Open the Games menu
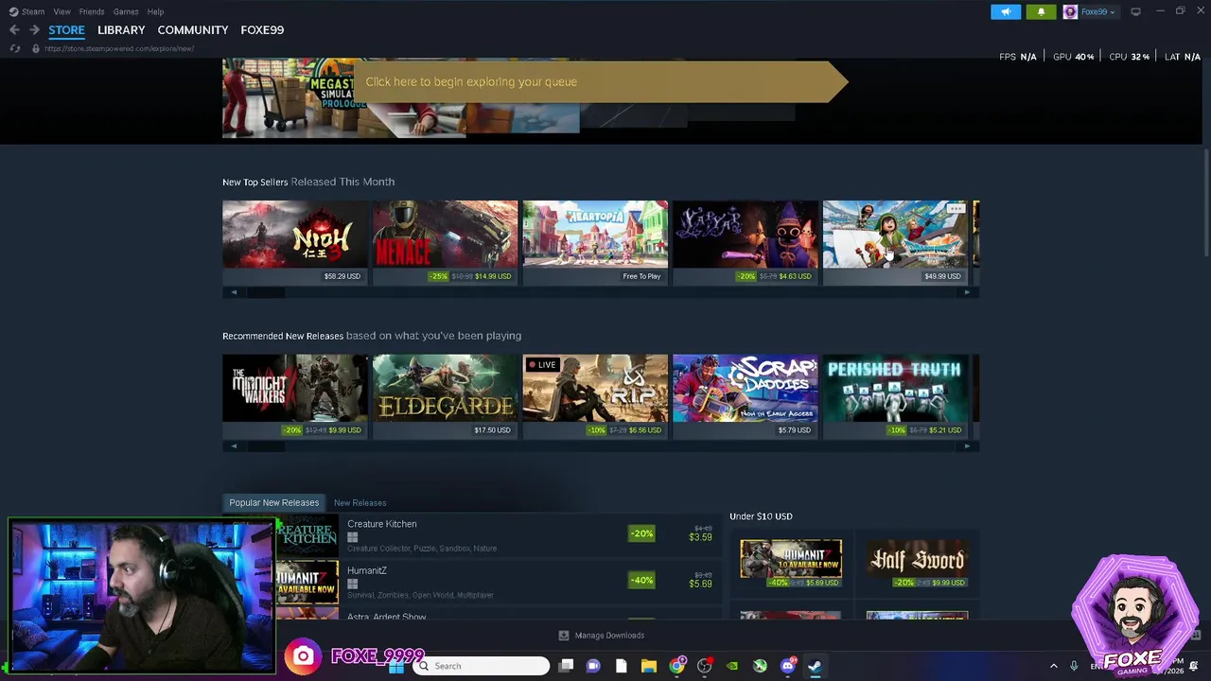 pos(126,11)
